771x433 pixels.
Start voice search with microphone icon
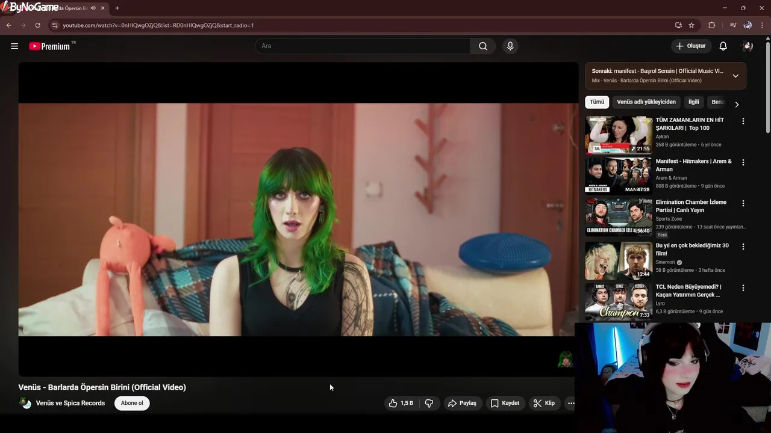click(x=510, y=46)
